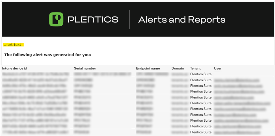Select the first row's endpoint name cell
Image resolution: width=275 pixels, height=136 pixels.
[x=152, y=74]
